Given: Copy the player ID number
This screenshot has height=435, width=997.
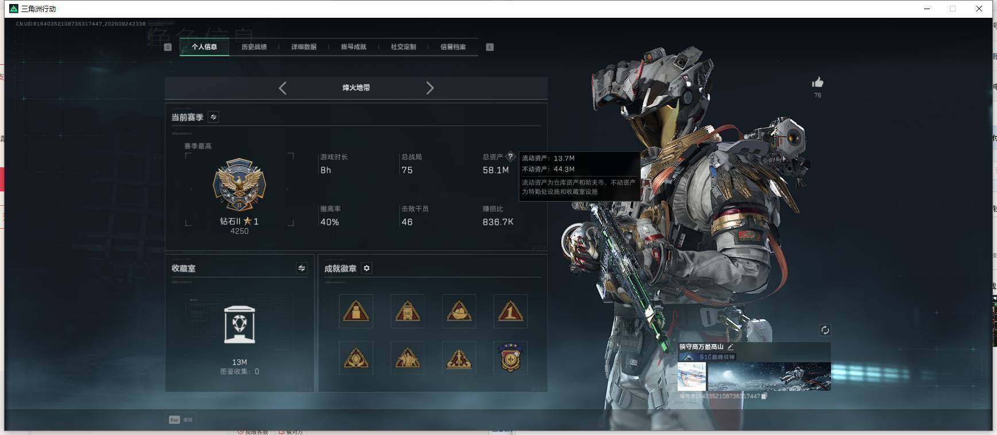Looking at the screenshot, I should [764, 396].
